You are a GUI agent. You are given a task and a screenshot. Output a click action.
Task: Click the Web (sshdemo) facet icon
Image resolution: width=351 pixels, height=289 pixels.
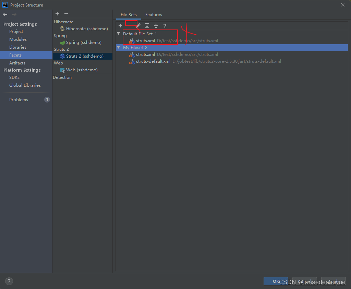(x=62, y=70)
